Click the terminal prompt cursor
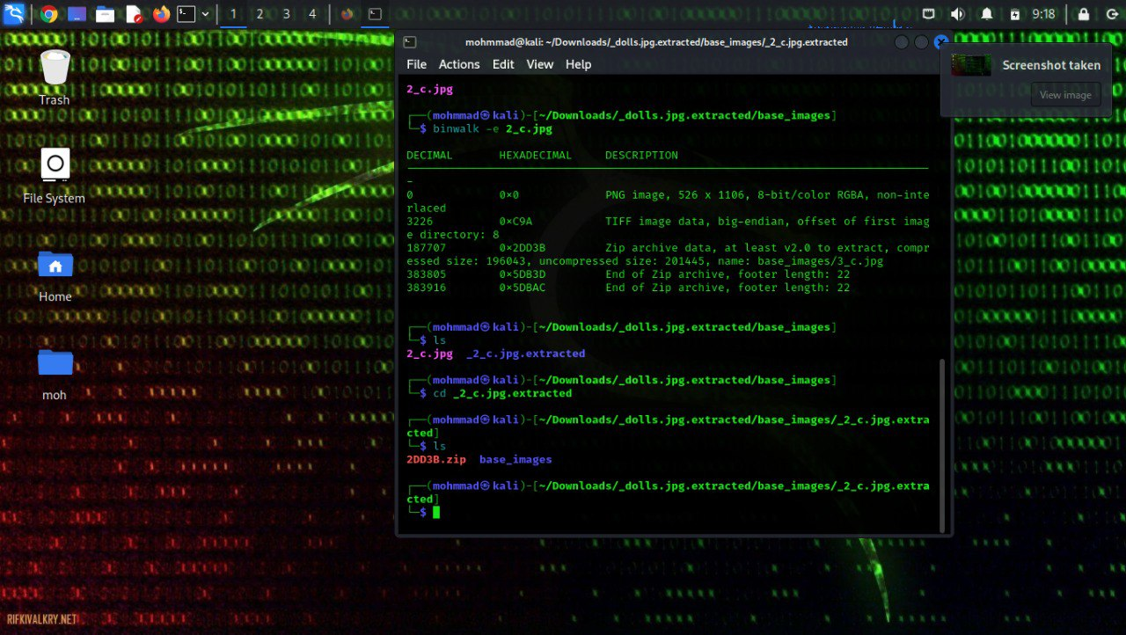This screenshot has height=635, width=1126. point(436,512)
